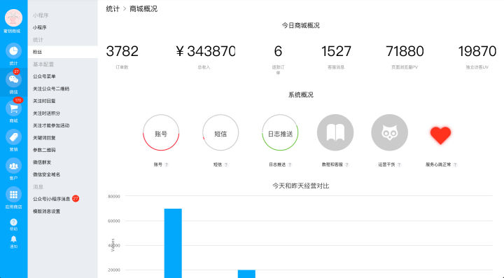504x278 pixels.
Task: Click the shop avatar logo in the sidebar
Action: click(x=13, y=18)
